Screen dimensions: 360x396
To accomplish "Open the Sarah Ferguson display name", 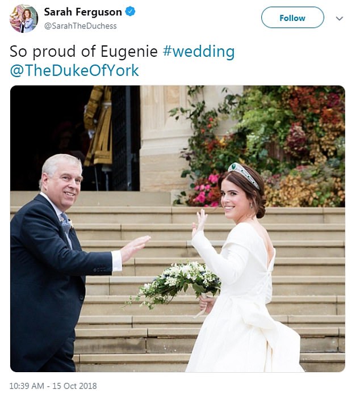I will [x=83, y=12].
